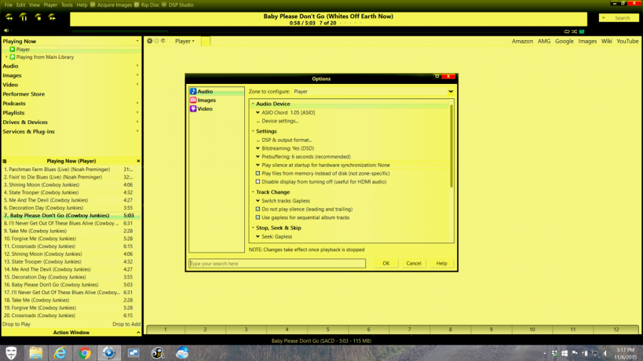Screen dimensions: 643x361
Task: Stop playback with the stop button
Action: (38, 17)
